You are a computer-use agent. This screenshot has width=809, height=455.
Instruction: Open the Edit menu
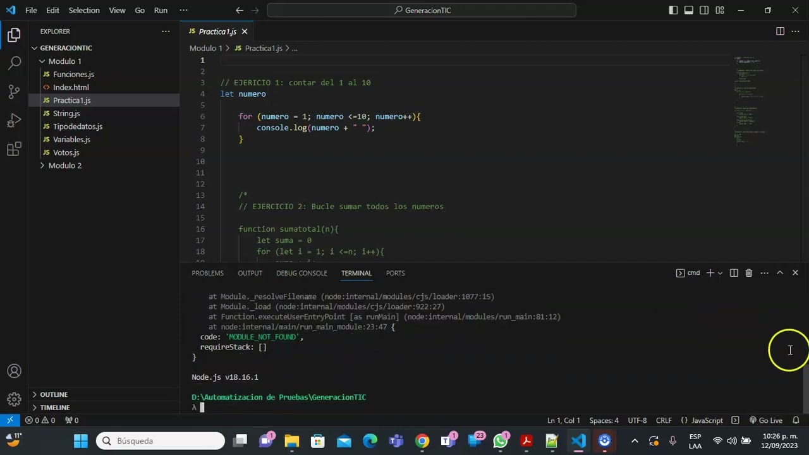click(52, 10)
